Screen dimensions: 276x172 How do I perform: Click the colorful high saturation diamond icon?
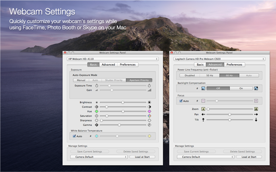(149, 116)
